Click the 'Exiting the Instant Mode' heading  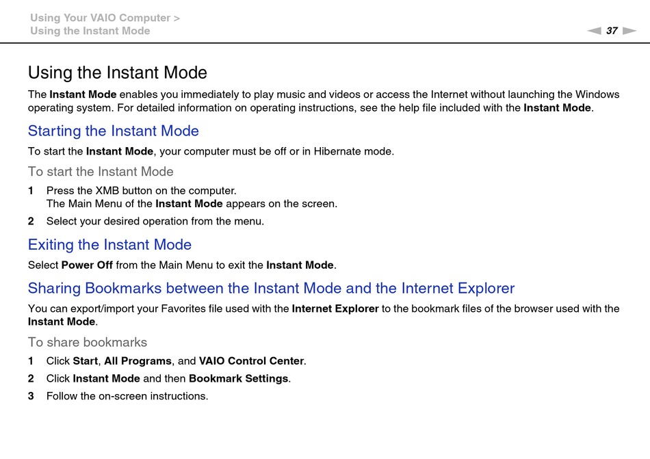tap(109, 244)
